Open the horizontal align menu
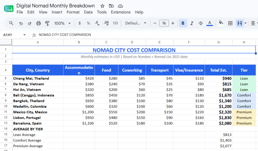The height and width of the screenshot is (151, 258). [x=253, y=23]
